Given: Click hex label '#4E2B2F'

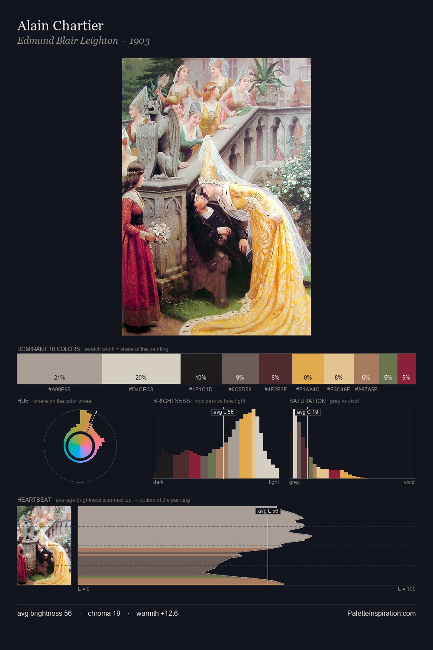Looking at the screenshot, I should [x=275, y=389].
